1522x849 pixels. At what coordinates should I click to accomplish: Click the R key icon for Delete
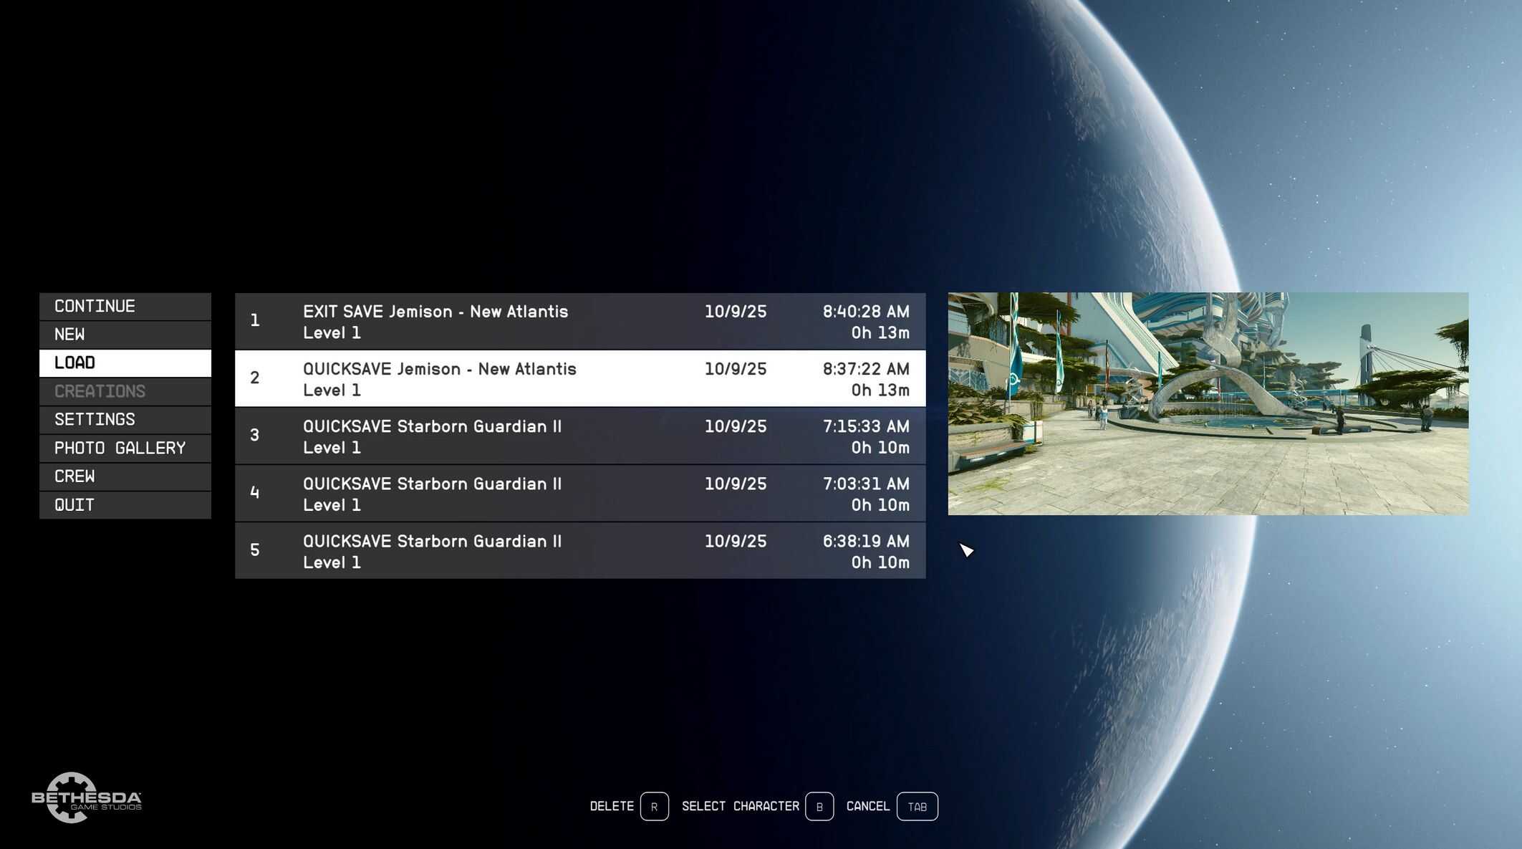click(654, 806)
